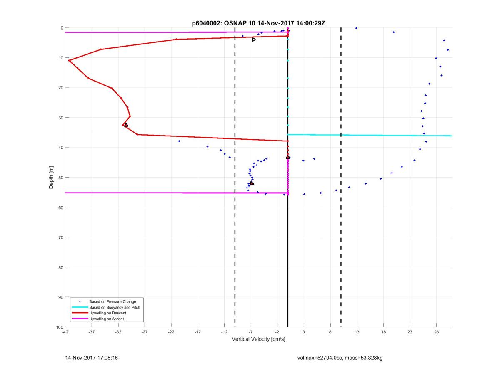Click the black triangle marker near 43 m depth
The height and width of the screenshot is (368, 500).
pos(288,157)
